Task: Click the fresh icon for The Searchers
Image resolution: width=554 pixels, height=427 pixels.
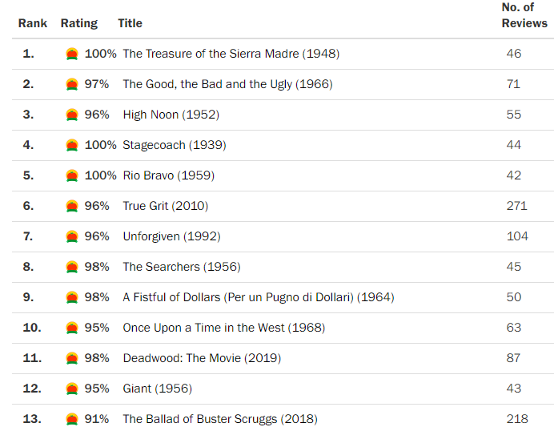Action: 72,267
